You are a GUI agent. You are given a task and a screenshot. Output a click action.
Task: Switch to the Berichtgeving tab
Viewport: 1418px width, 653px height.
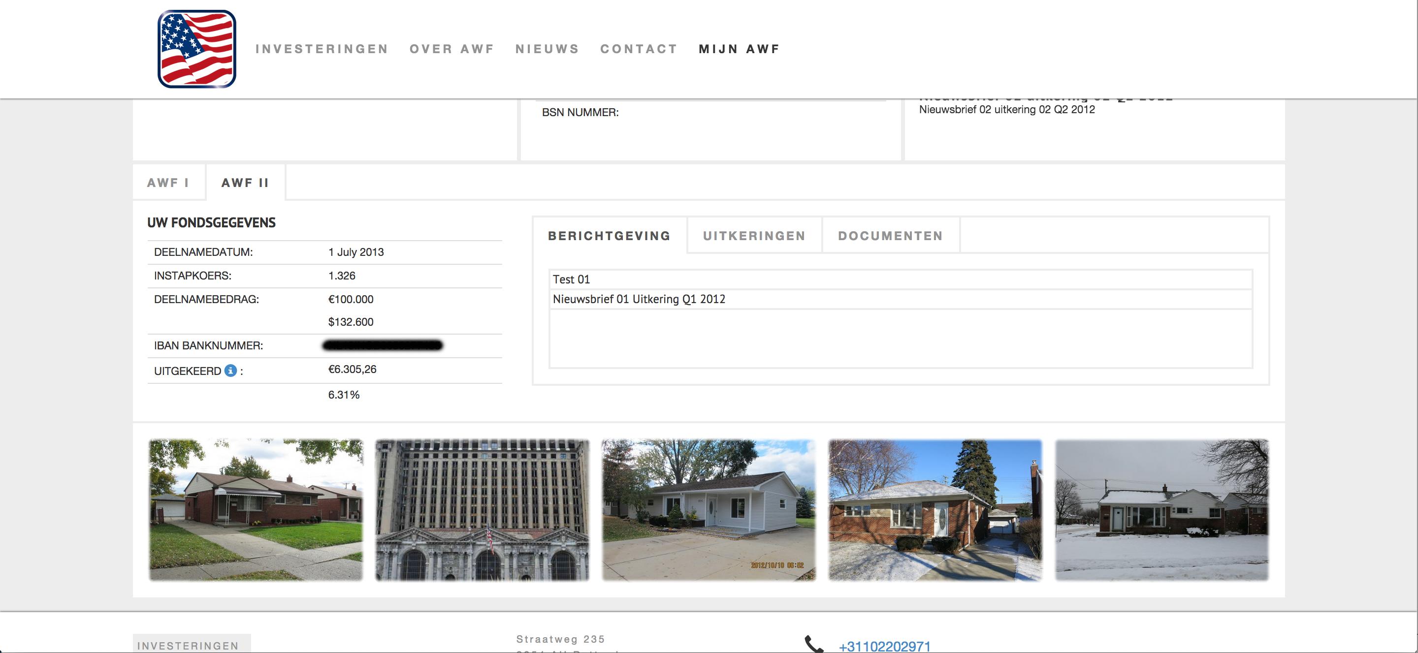pos(609,236)
